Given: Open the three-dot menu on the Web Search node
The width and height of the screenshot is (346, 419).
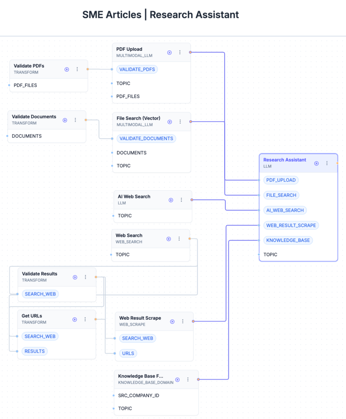Looking at the screenshot, I should click(179, 239).
